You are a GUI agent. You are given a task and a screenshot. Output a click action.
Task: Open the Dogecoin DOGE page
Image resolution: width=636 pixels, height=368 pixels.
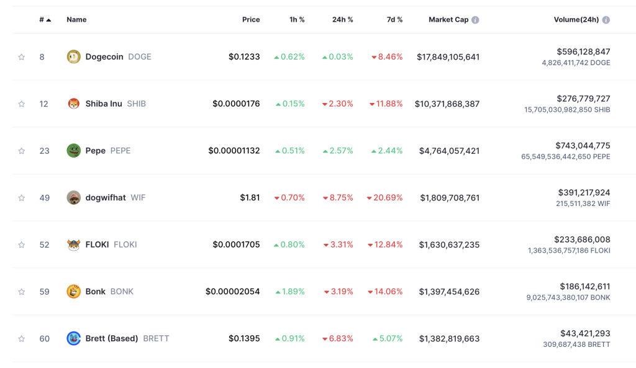118,56
